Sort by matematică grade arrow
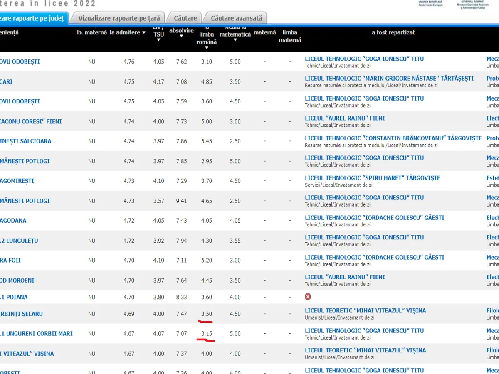The height and width of the screenshot is (374, 499). (x=235, y=40)
